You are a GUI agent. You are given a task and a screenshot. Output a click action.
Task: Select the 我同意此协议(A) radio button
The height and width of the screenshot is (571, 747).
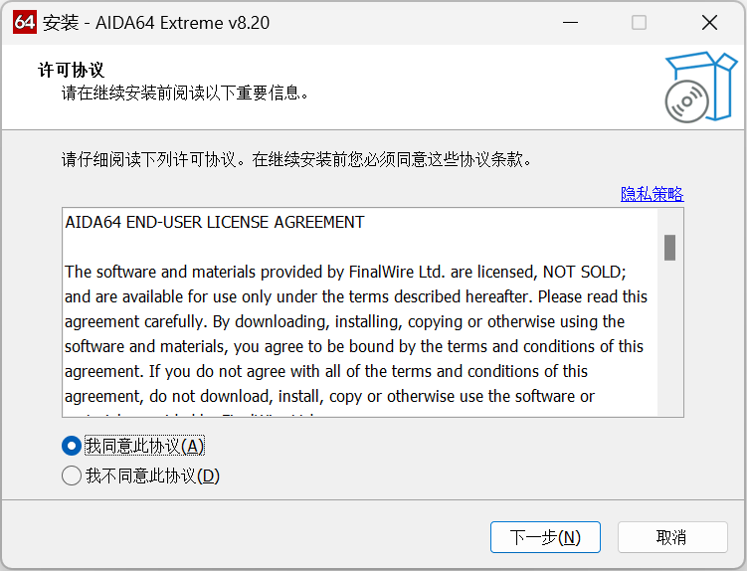tap(71, 446)
